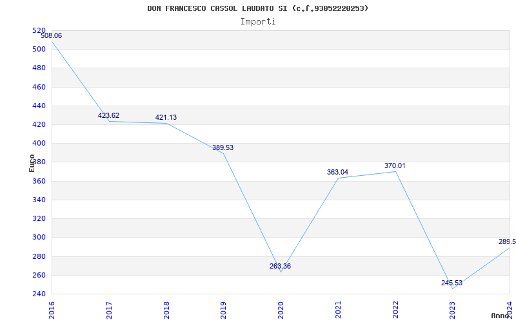Select the 480 y-axis tick
Screen dimensions: 516x322
point(39,68)
